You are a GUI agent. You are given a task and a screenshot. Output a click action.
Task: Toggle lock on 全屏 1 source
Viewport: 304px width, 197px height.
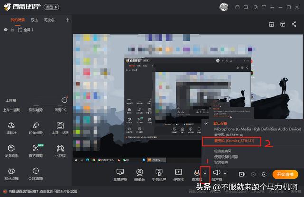(x=12, y=30)
